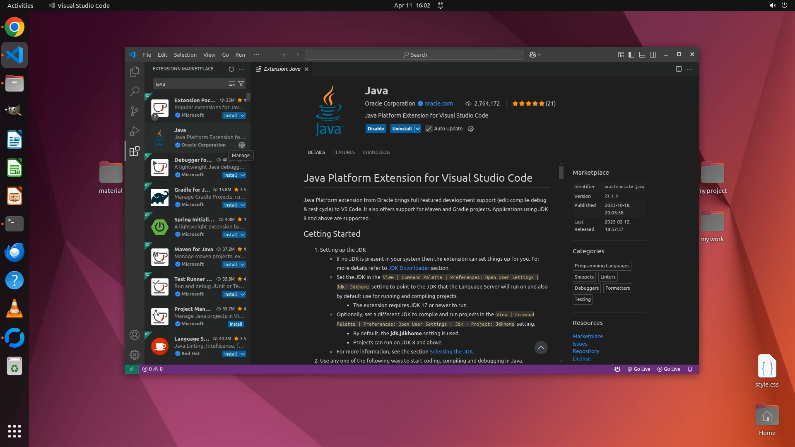Click the scroll-to-top arrow button
The width and height of the screenshot is (795, 447).
point(541,348)
